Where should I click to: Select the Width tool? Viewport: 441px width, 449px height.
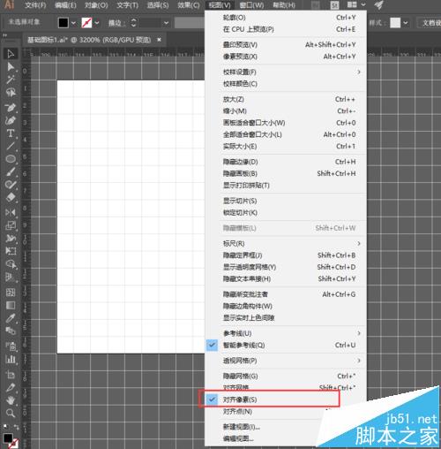tap(11, 238)
